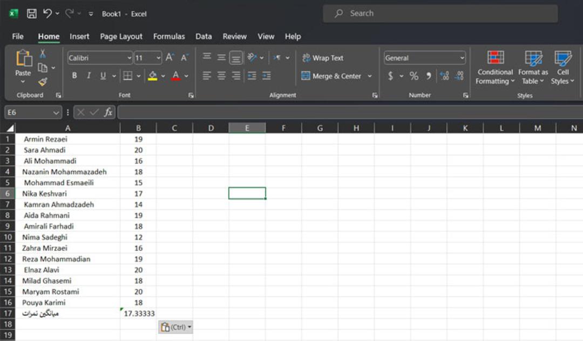Screen dimensions: 583x341
Task: Apply the yellow Fill Color bucket
Action: click(x=152, y=76)
